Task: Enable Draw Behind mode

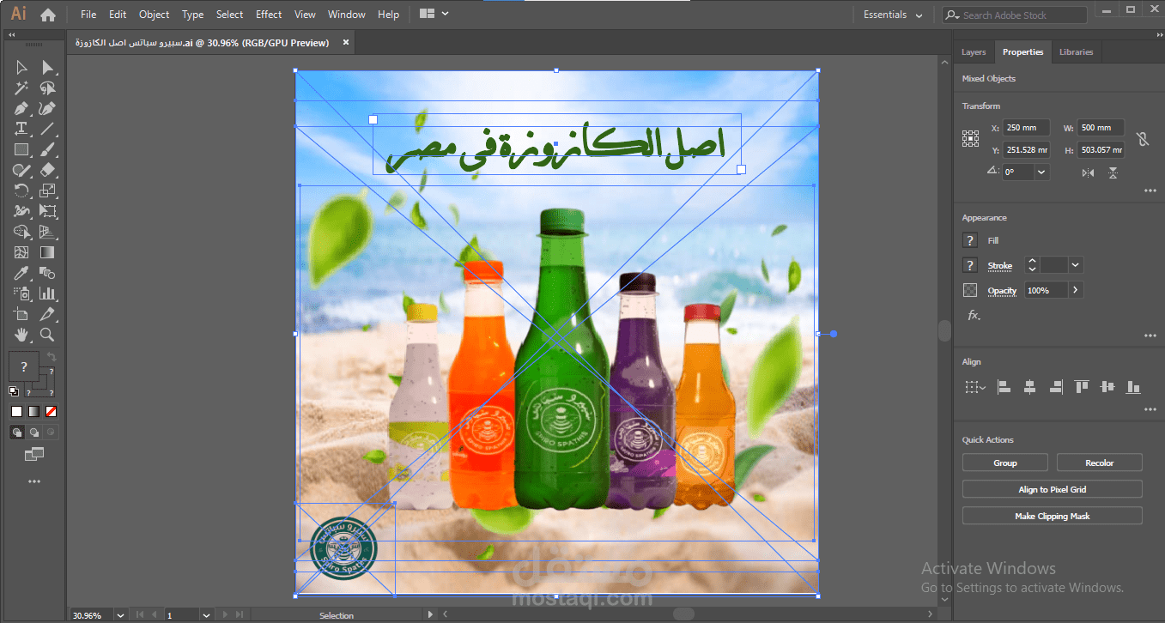Action: (33, 432)
